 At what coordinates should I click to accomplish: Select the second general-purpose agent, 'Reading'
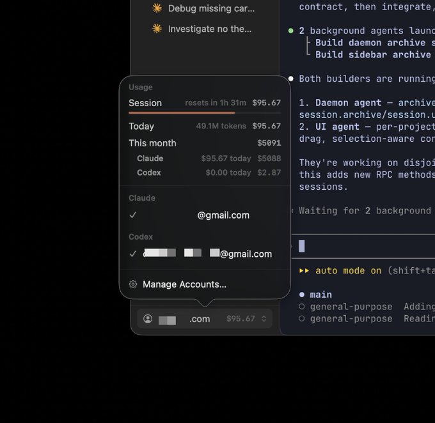(x=367, y=319)
